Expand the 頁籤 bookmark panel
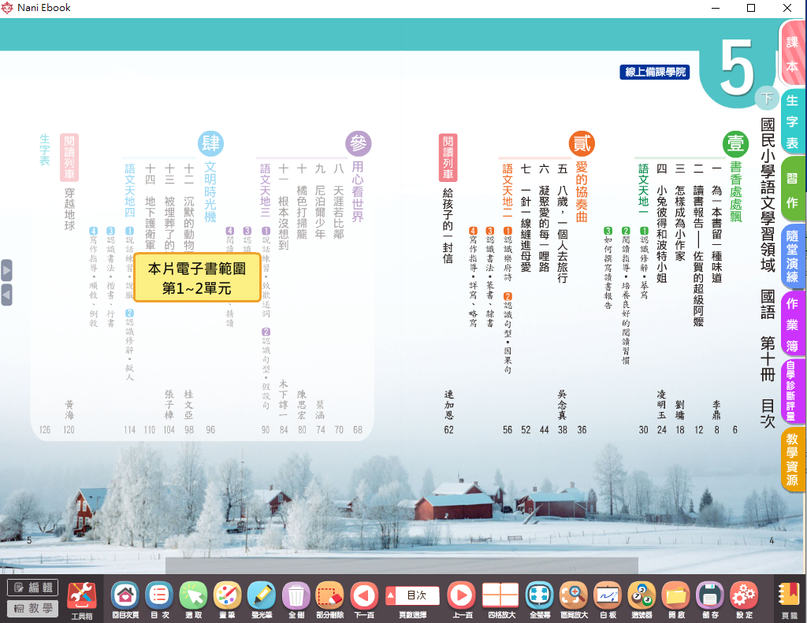807x623 pixels. (x=788, y=596)
